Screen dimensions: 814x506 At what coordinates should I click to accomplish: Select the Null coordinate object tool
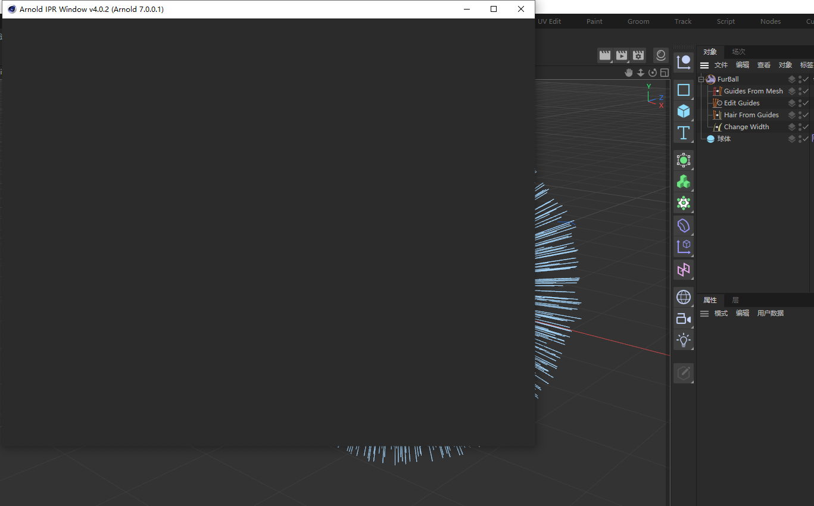684,61
